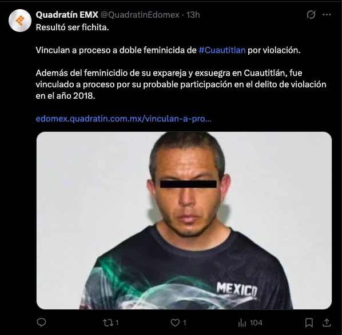Enlarge the attached suspect photo
This screenshot has width=342, height=335.
(184, 220)
